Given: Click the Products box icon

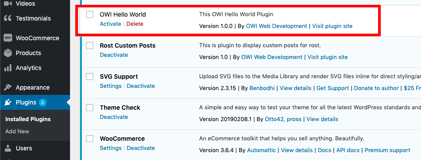Looking at the screenshot, I should click(8, 53).
